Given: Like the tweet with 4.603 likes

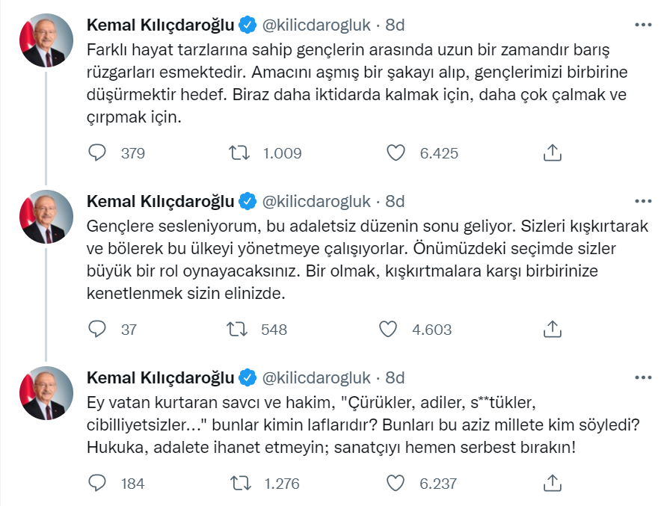Looking at the screenshot, I should pos(388,329).
